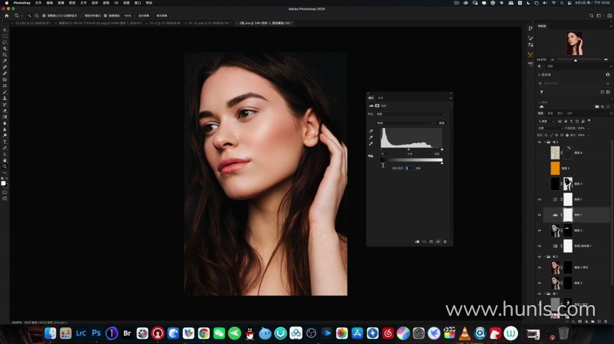Open the 预设 preset dropdown in Levels
This screenshot has height=344, width=614.
411,114
